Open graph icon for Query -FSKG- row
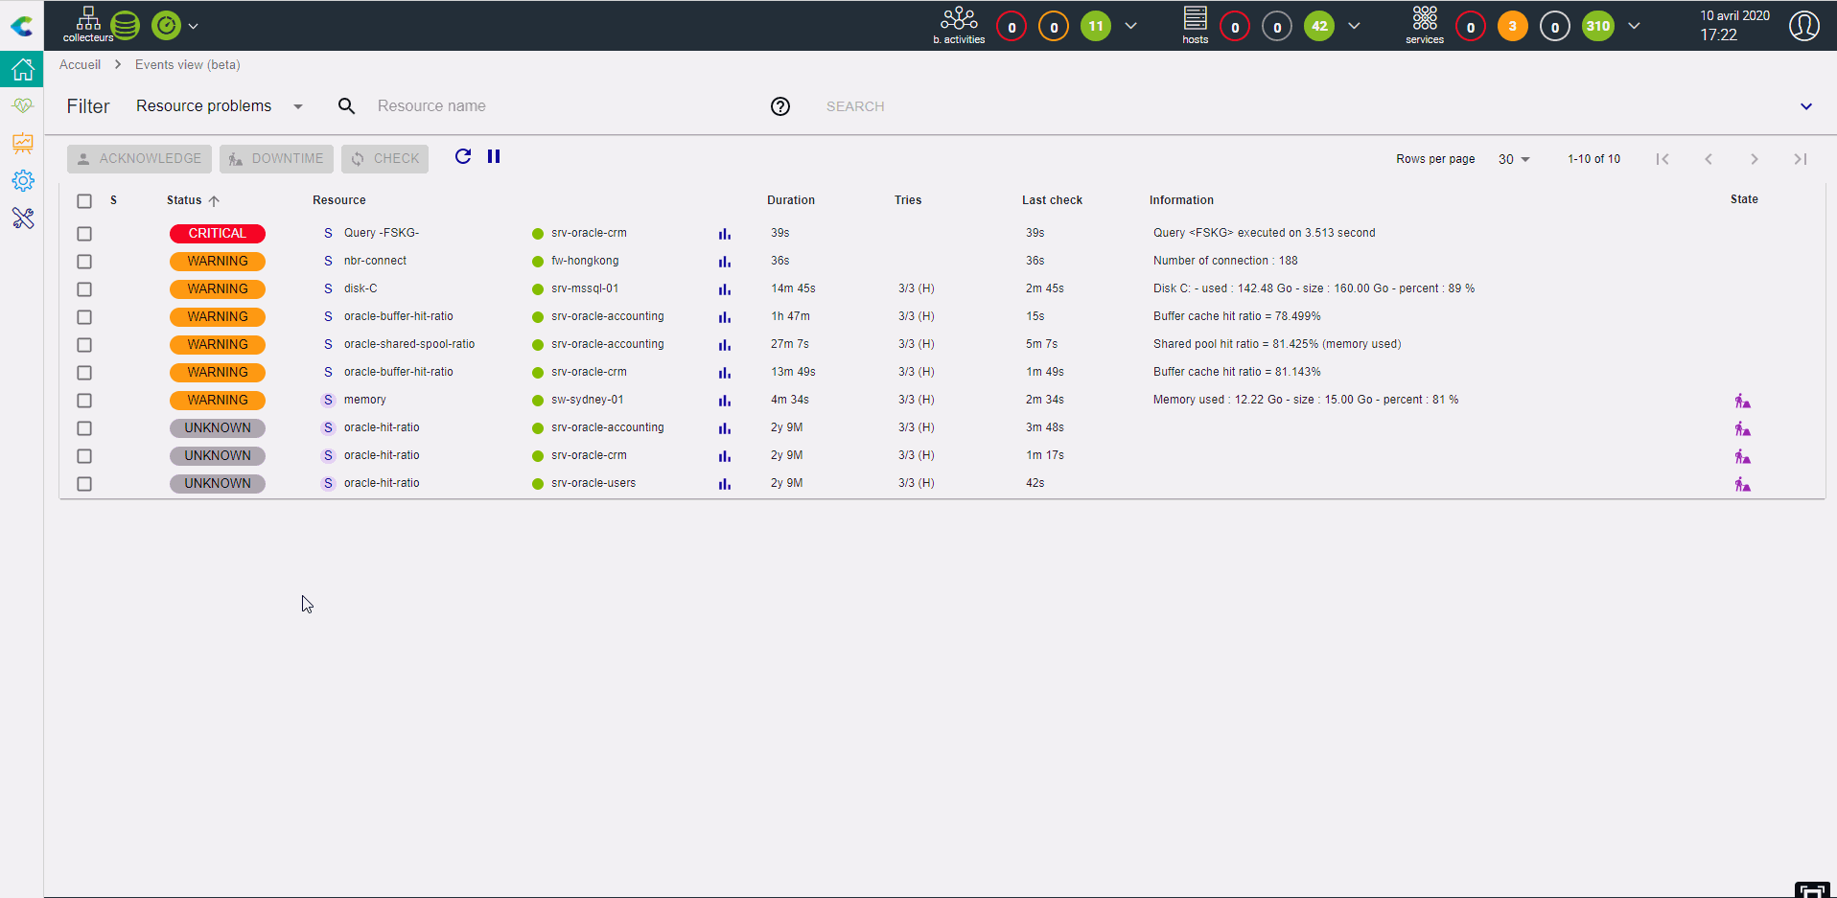The height and width of the screenshot is (898, 1837). click(725, 233)
